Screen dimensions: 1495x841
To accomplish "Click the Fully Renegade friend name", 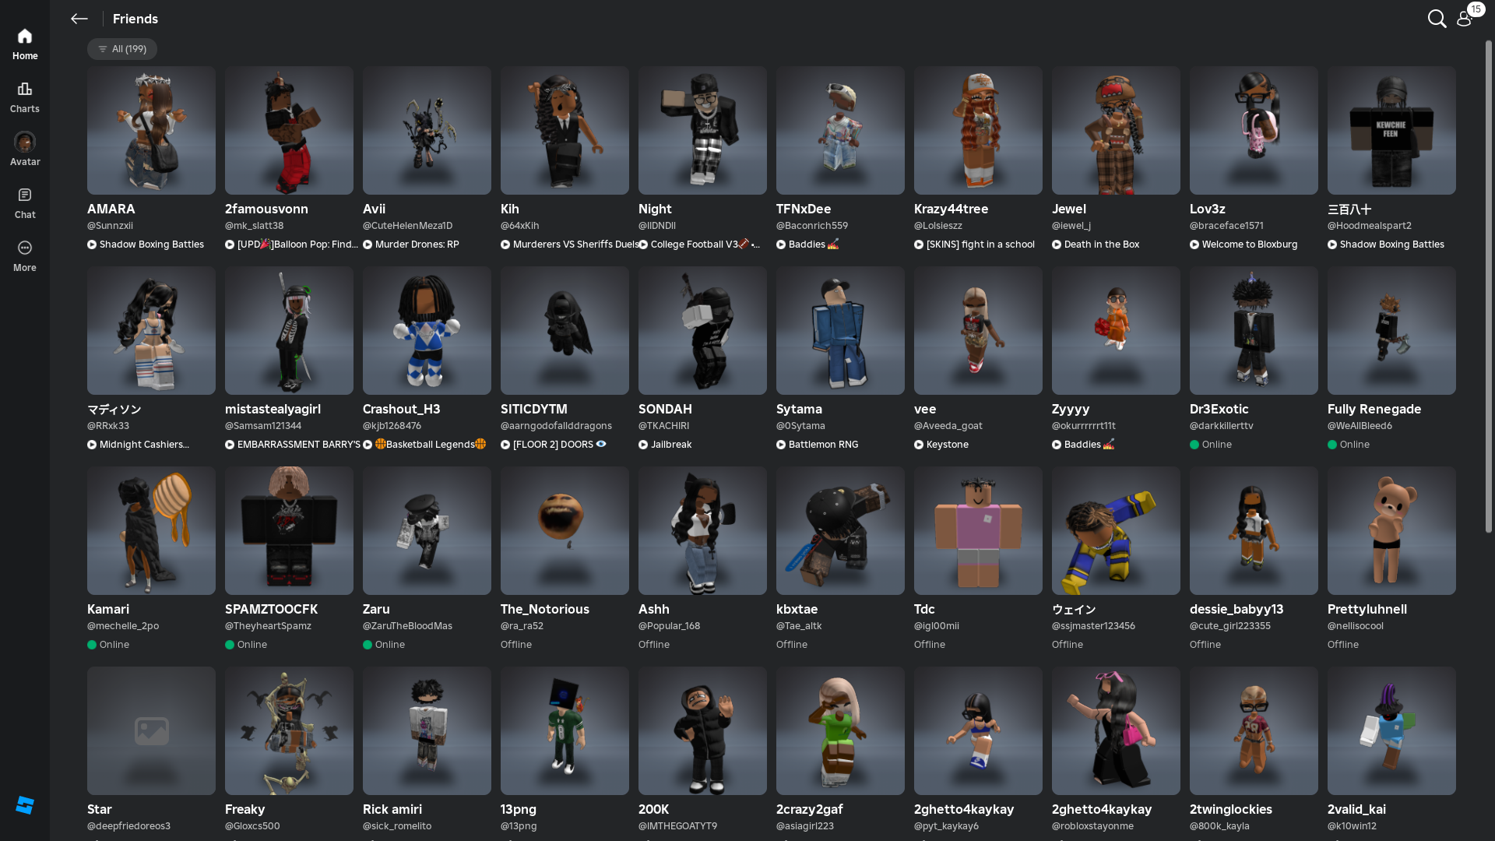I will [1374, 409].
